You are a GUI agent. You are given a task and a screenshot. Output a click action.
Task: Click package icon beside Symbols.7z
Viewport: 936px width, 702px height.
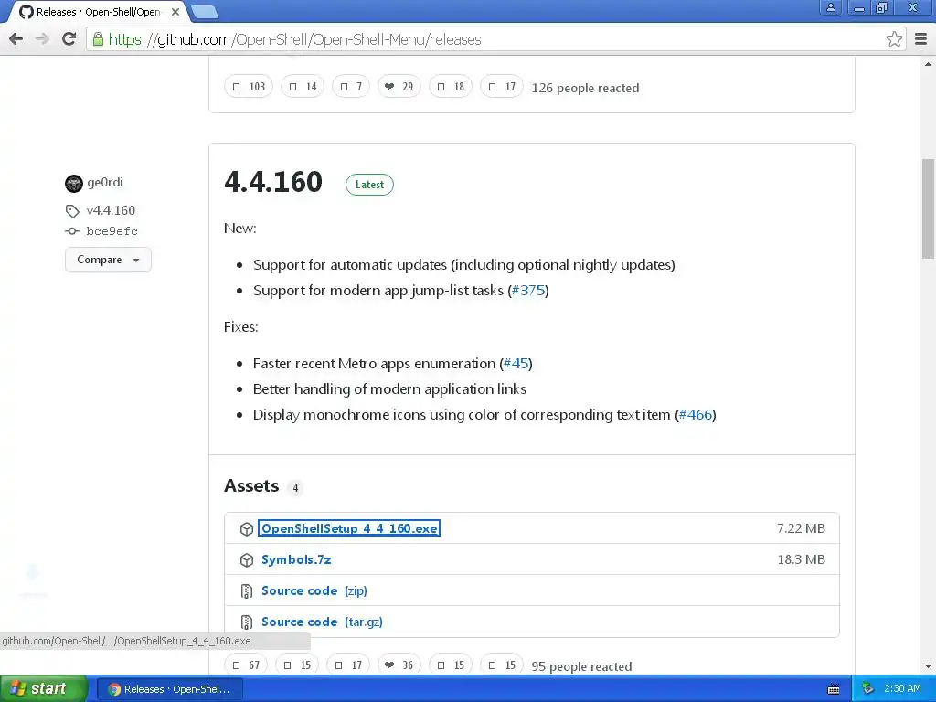247,560
